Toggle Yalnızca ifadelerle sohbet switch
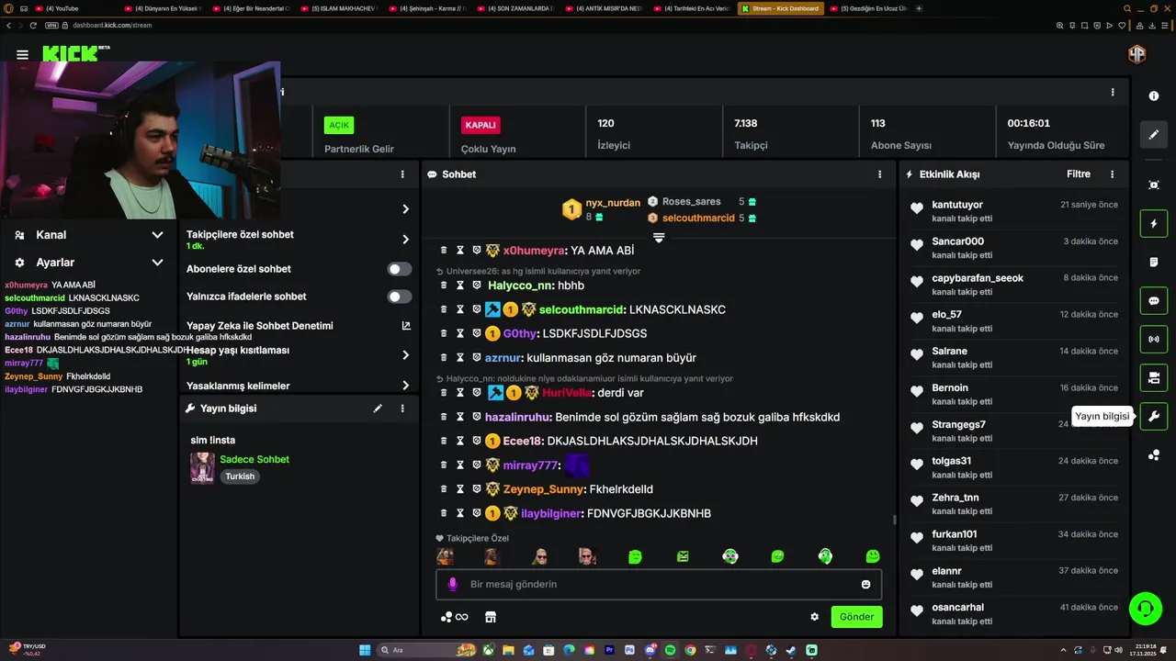Image resolution: width=1176 pixels, height=661 pixels. coord(399,297)
